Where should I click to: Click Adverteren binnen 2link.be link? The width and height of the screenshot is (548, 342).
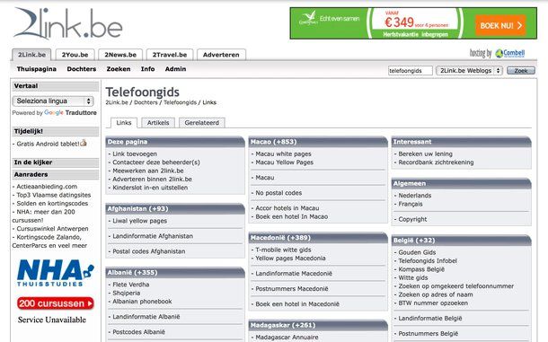[152, 179]
